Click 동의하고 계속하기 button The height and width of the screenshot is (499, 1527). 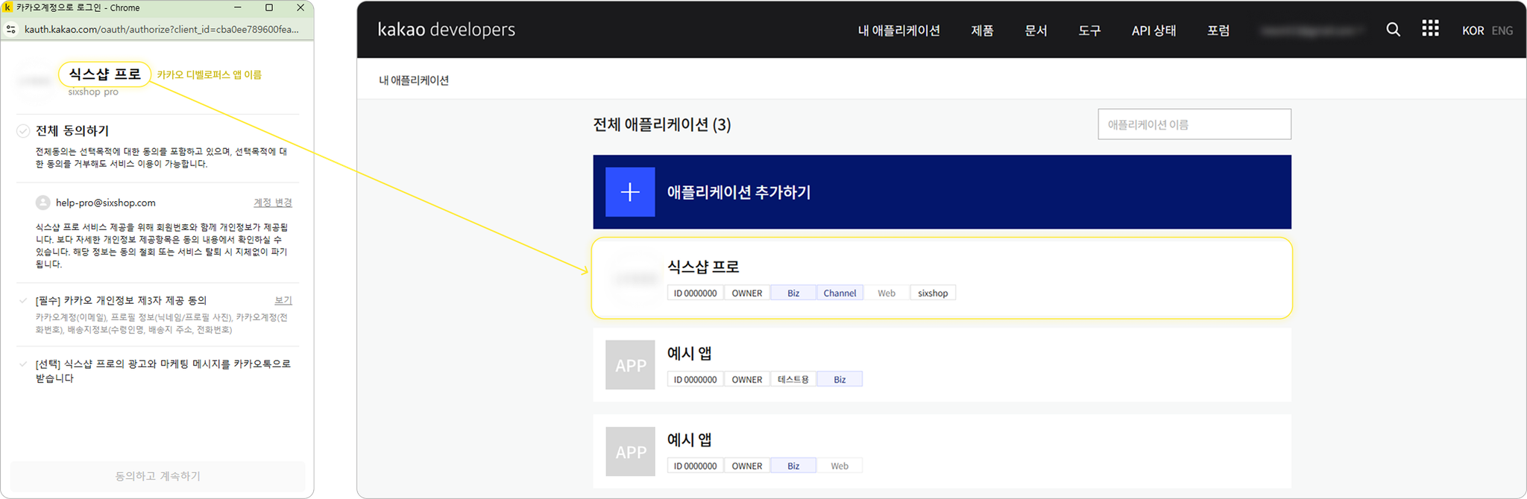[x=157, y=476]
